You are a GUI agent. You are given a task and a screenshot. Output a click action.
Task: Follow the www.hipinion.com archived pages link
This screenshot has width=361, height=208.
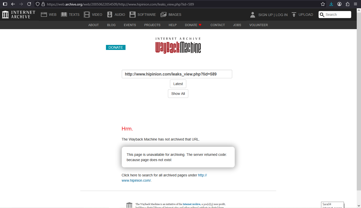(136, 180)
